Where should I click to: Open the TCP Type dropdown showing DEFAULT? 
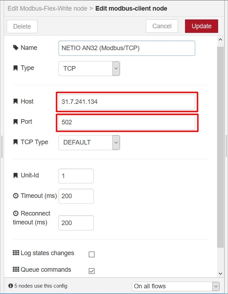coord(89,142)
